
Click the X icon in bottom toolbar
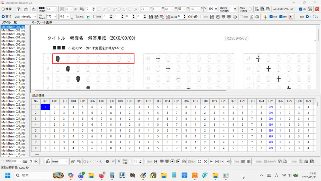click(205, 162)
